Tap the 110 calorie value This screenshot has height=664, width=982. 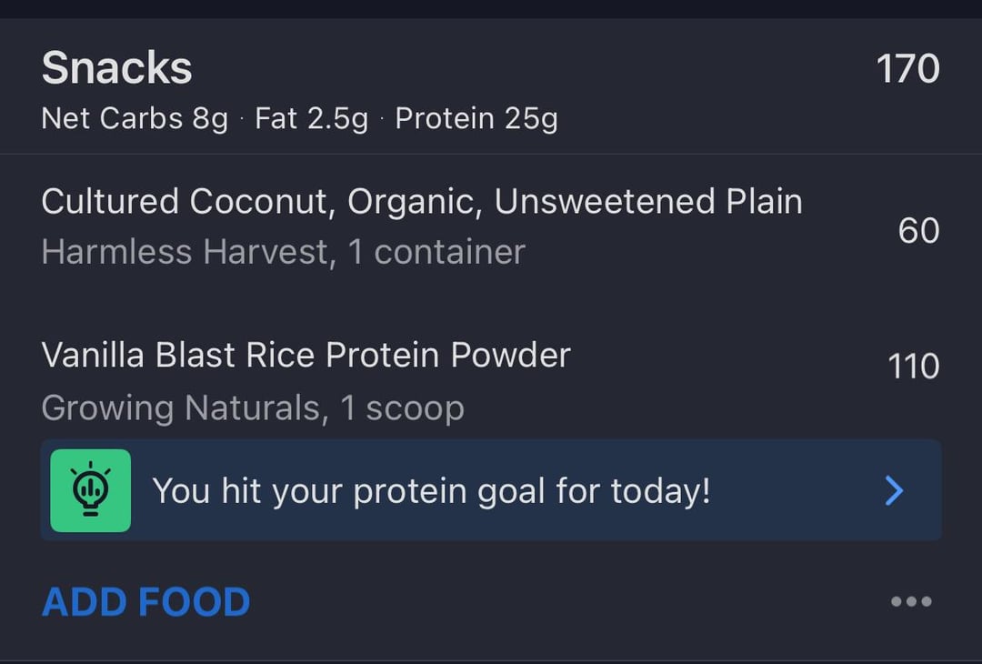[914, 367]
